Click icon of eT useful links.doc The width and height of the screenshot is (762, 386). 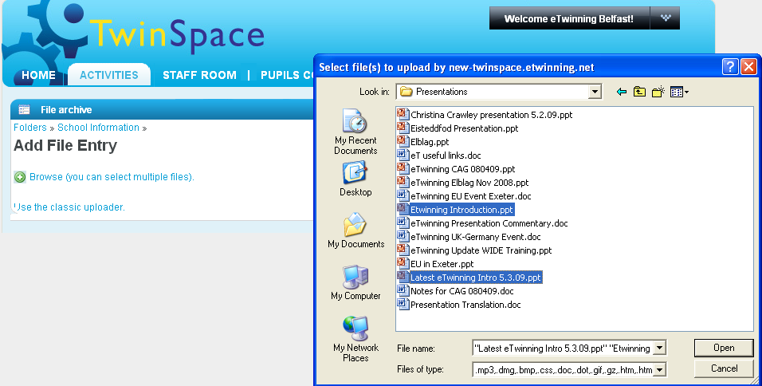pyautogui.click(x=403, y=156)
